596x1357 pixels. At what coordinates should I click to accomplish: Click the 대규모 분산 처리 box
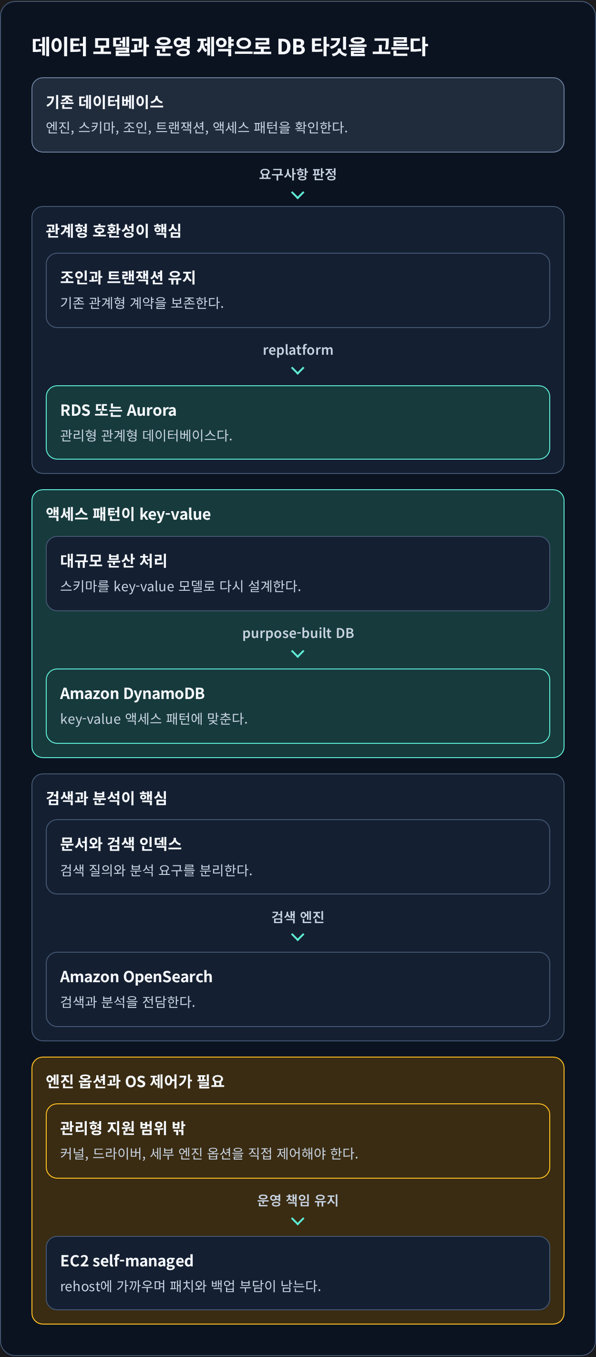click(x=298, y=574)
